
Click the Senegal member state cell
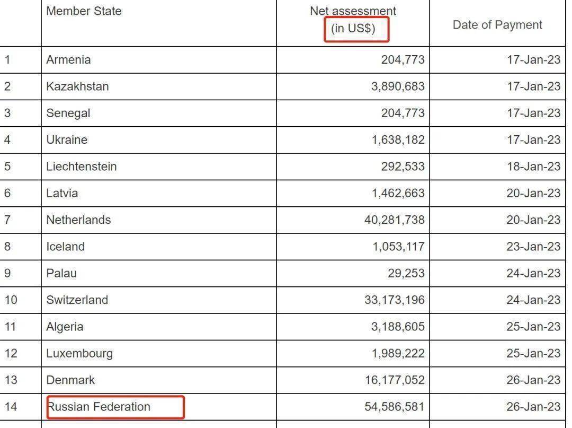tap(68, 113)
